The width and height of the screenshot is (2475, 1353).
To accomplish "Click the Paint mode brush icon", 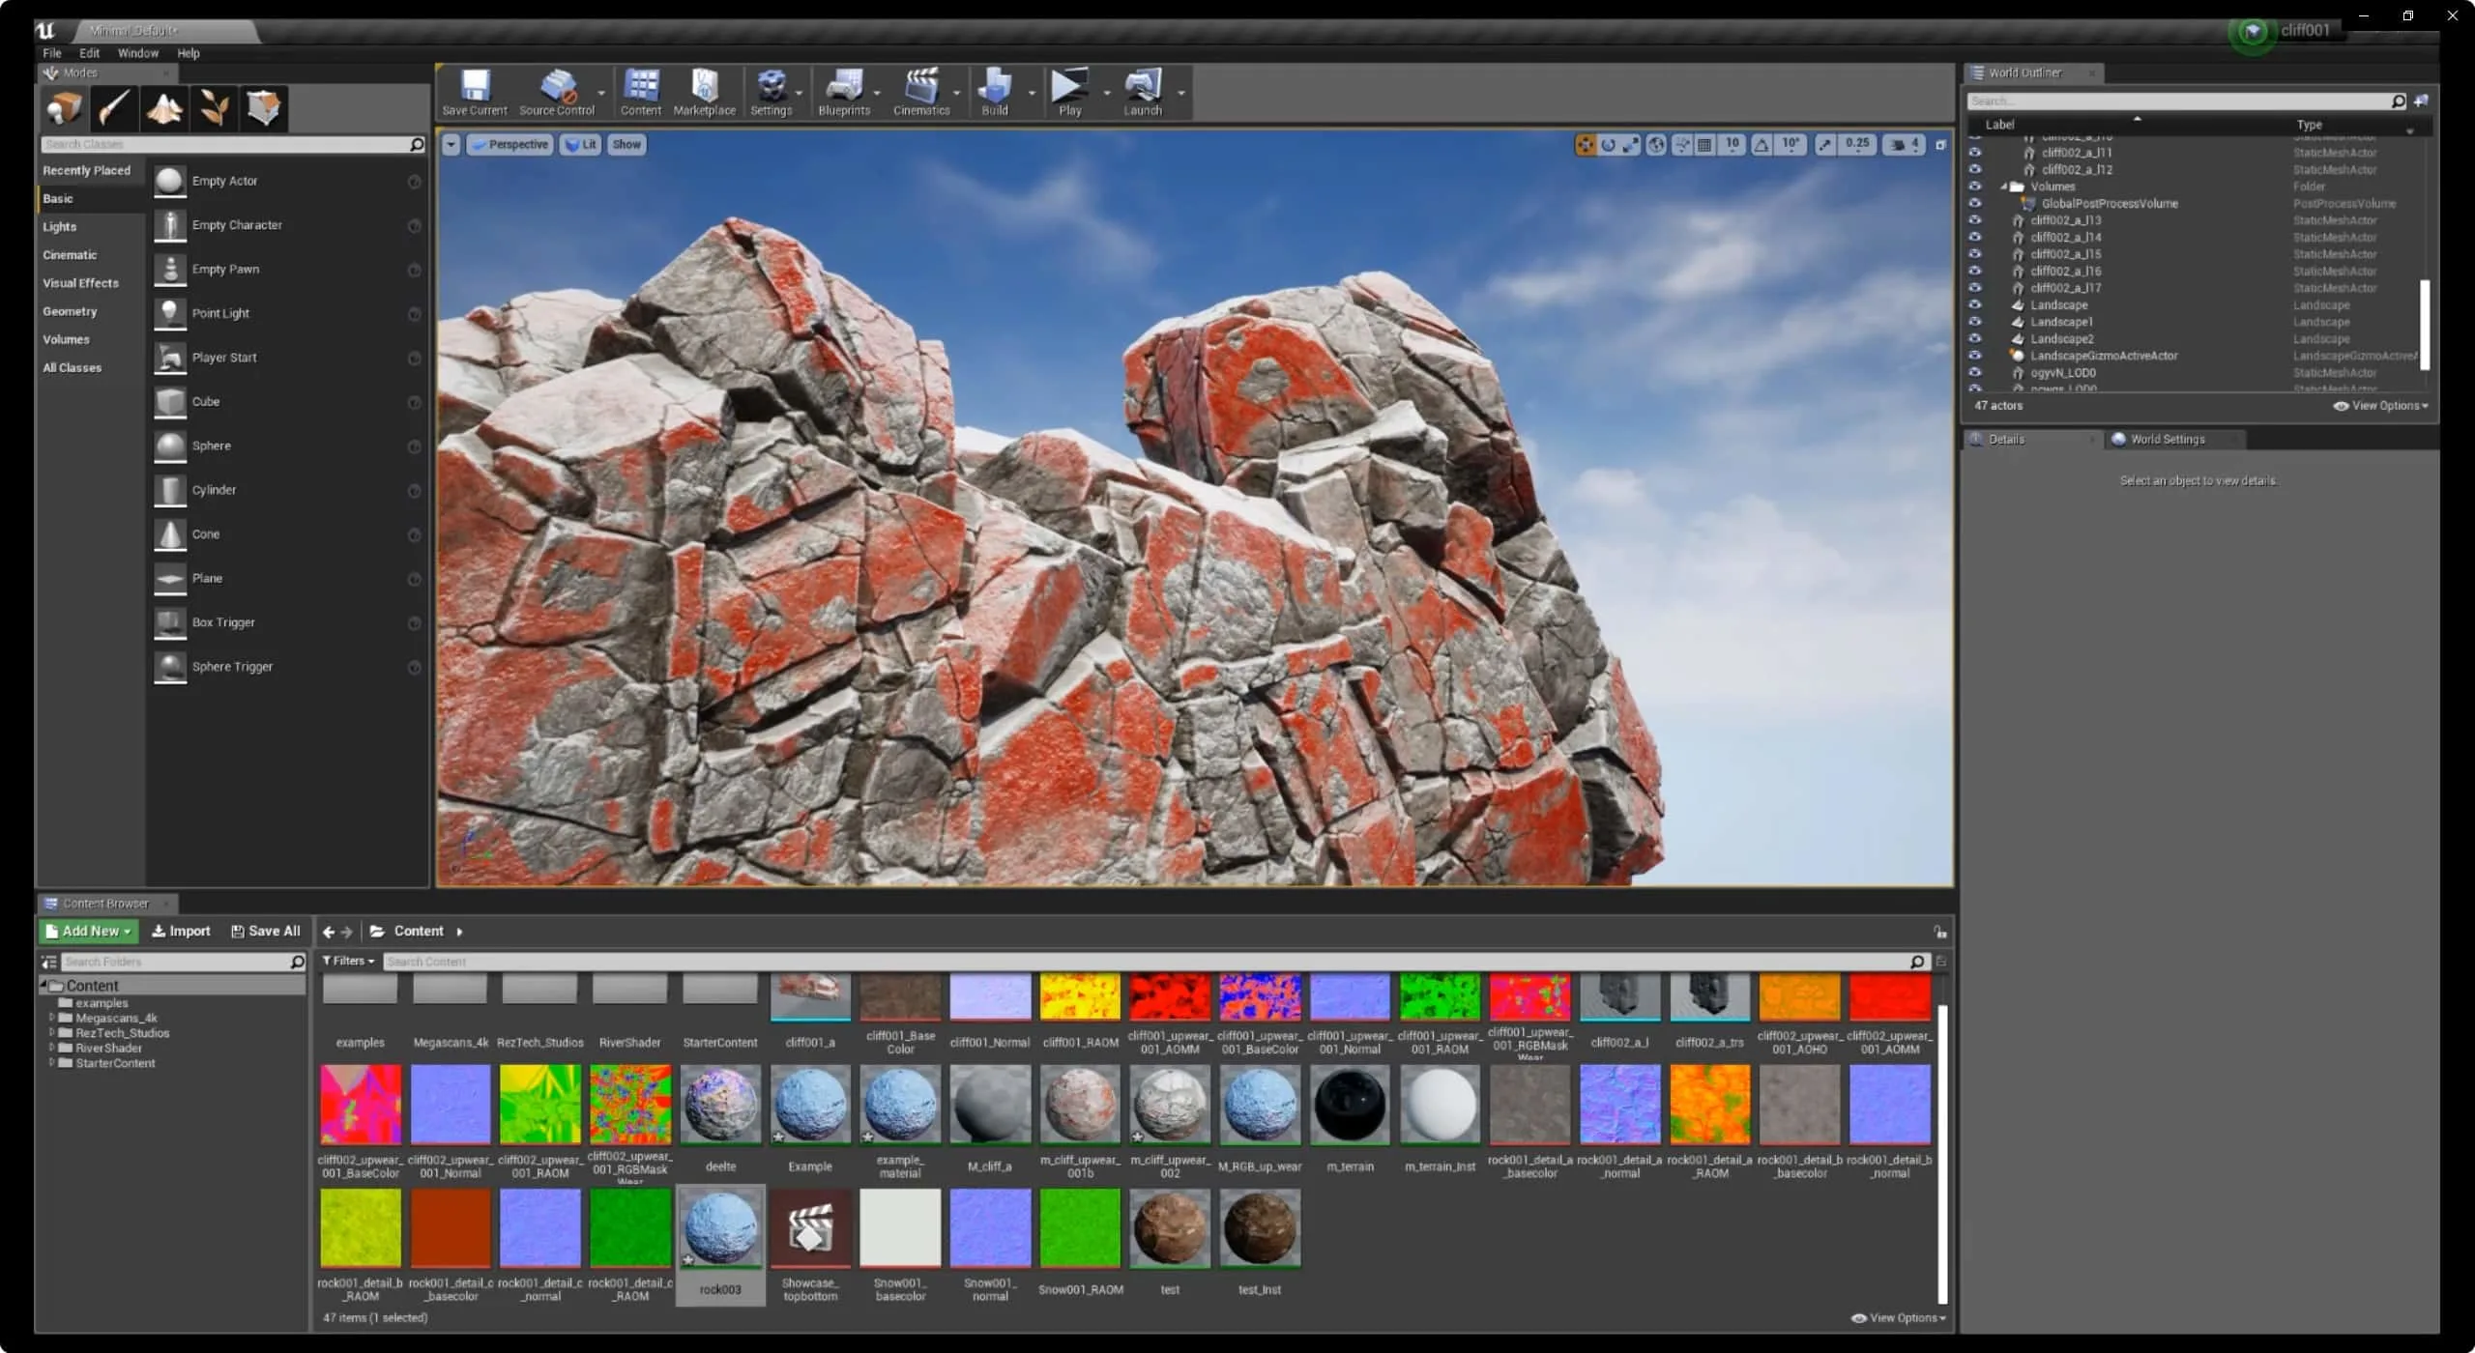I will [x=114, y=108].
